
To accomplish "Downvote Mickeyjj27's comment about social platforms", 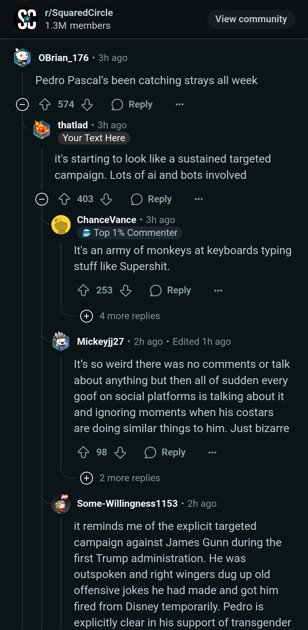I will pos(120,452).
